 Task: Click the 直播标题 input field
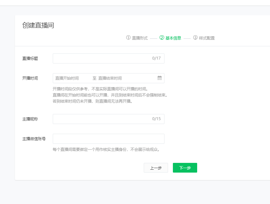(108, 58)
